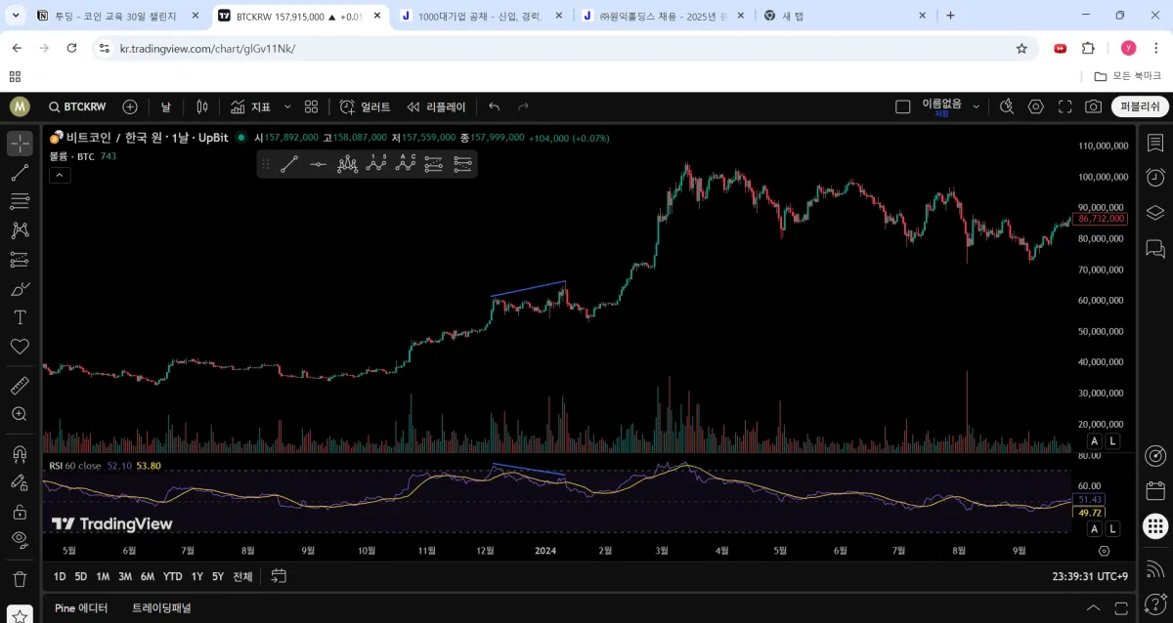
Task: Open the heart icons menu
Action: point(20,347)
